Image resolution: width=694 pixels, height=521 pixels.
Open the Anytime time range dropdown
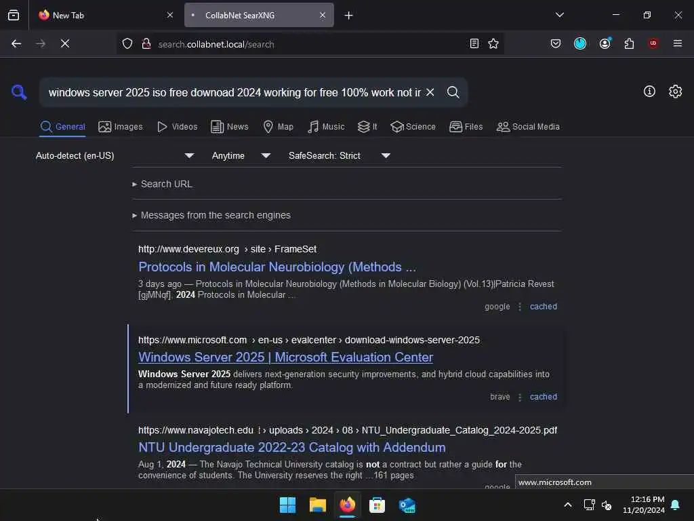tap(241, 155)
